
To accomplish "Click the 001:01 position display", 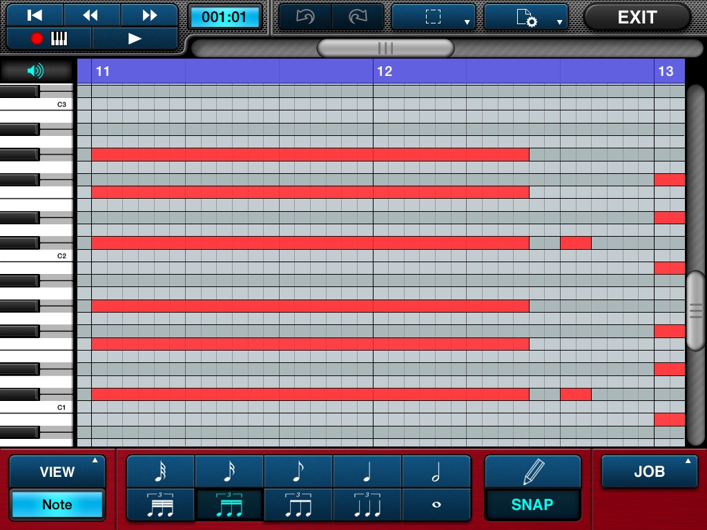I will [x=224, y=17].
